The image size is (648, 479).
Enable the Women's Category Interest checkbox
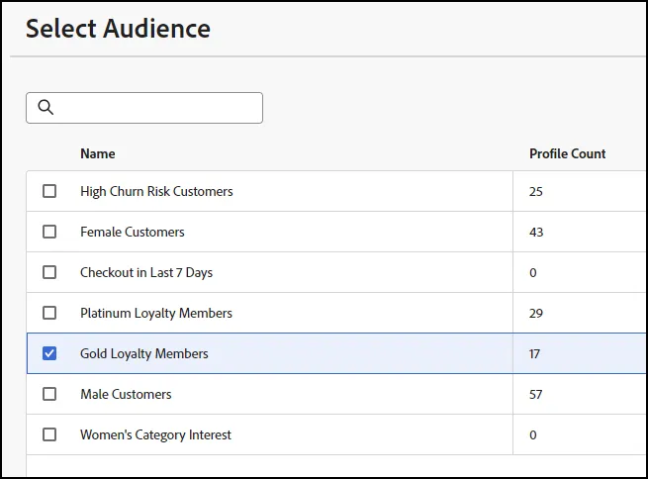pyautogui.click(x=49, y=434)
